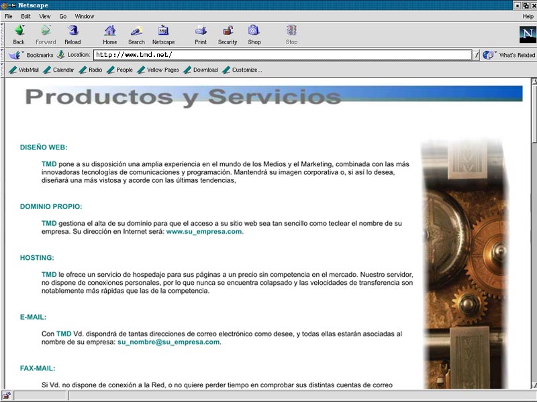Open the Window menu
The height and width of the screenshot is (402, 537).
coord(85,16)
